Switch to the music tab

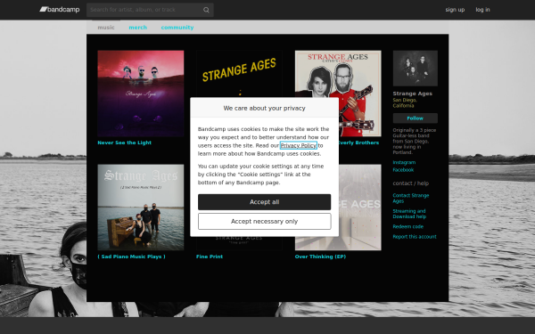pyautogui.click(x=106, y=28)
